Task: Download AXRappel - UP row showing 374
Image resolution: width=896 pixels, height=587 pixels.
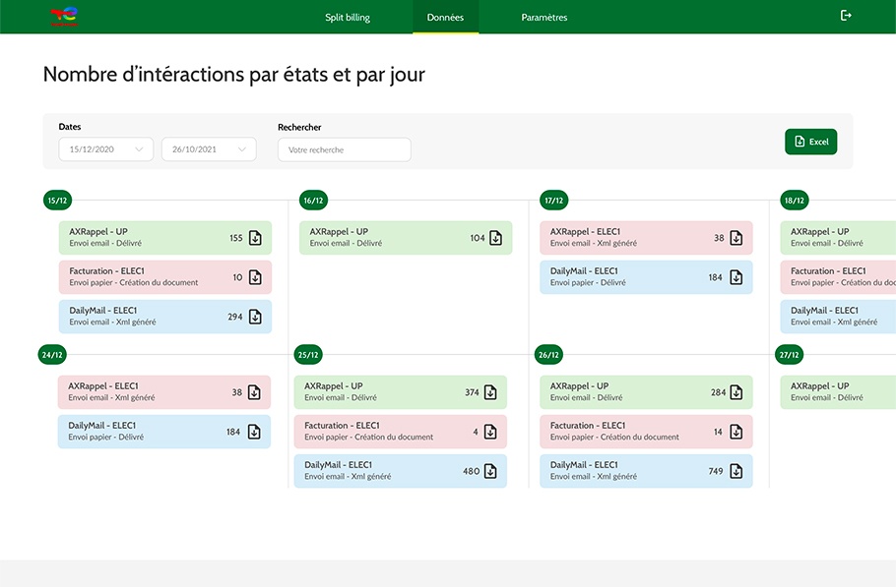Action: [490, 392]
